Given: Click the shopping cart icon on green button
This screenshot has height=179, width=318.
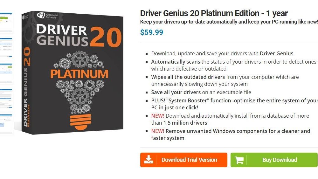Looking at the screenshot, I should point(239,160).
